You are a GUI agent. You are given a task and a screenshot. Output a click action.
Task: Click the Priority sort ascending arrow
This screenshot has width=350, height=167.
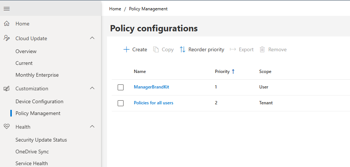pyautogui.click(x=233, y=72)
